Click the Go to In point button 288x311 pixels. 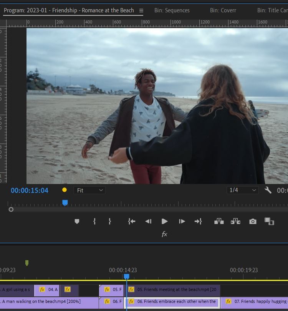click(x=132, y=221)
